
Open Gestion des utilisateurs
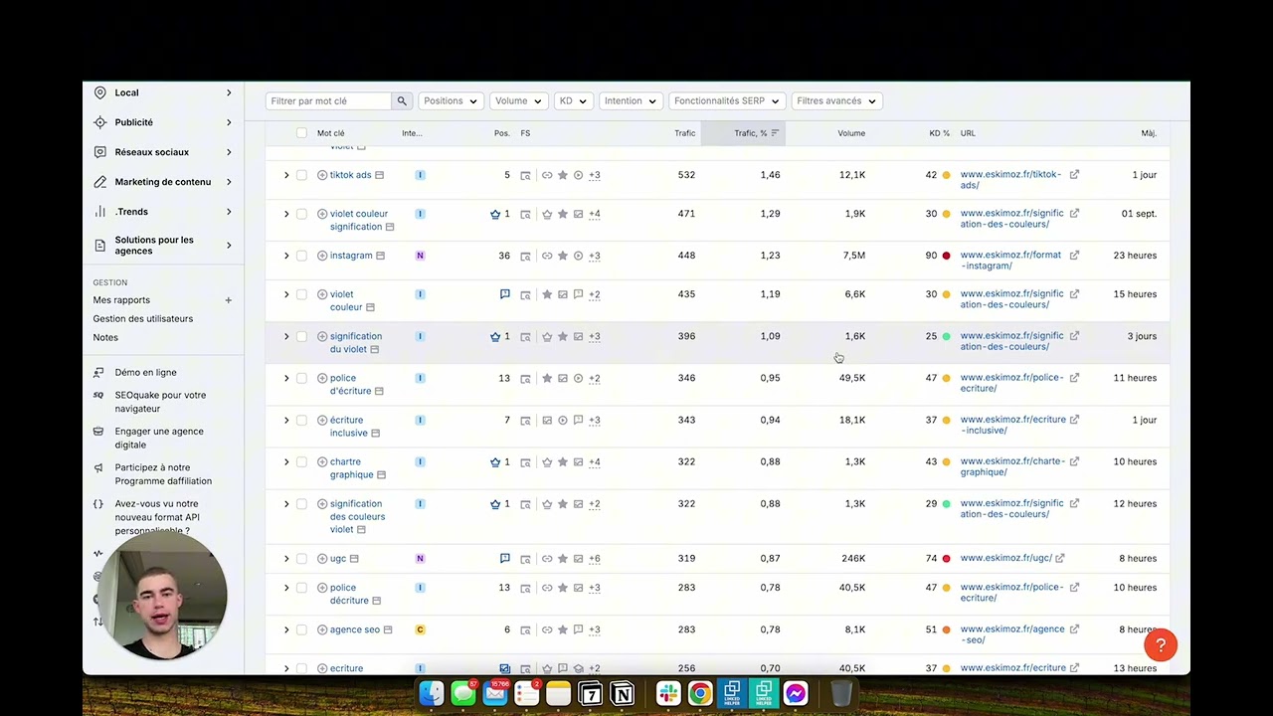pyautogui.click(x=143, y=319)
